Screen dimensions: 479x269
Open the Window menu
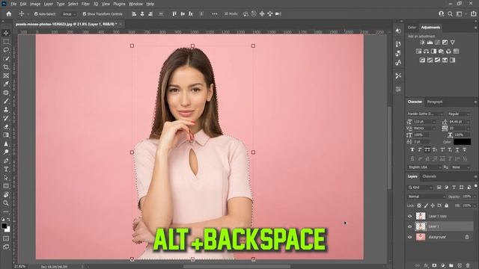coord(135,4)
